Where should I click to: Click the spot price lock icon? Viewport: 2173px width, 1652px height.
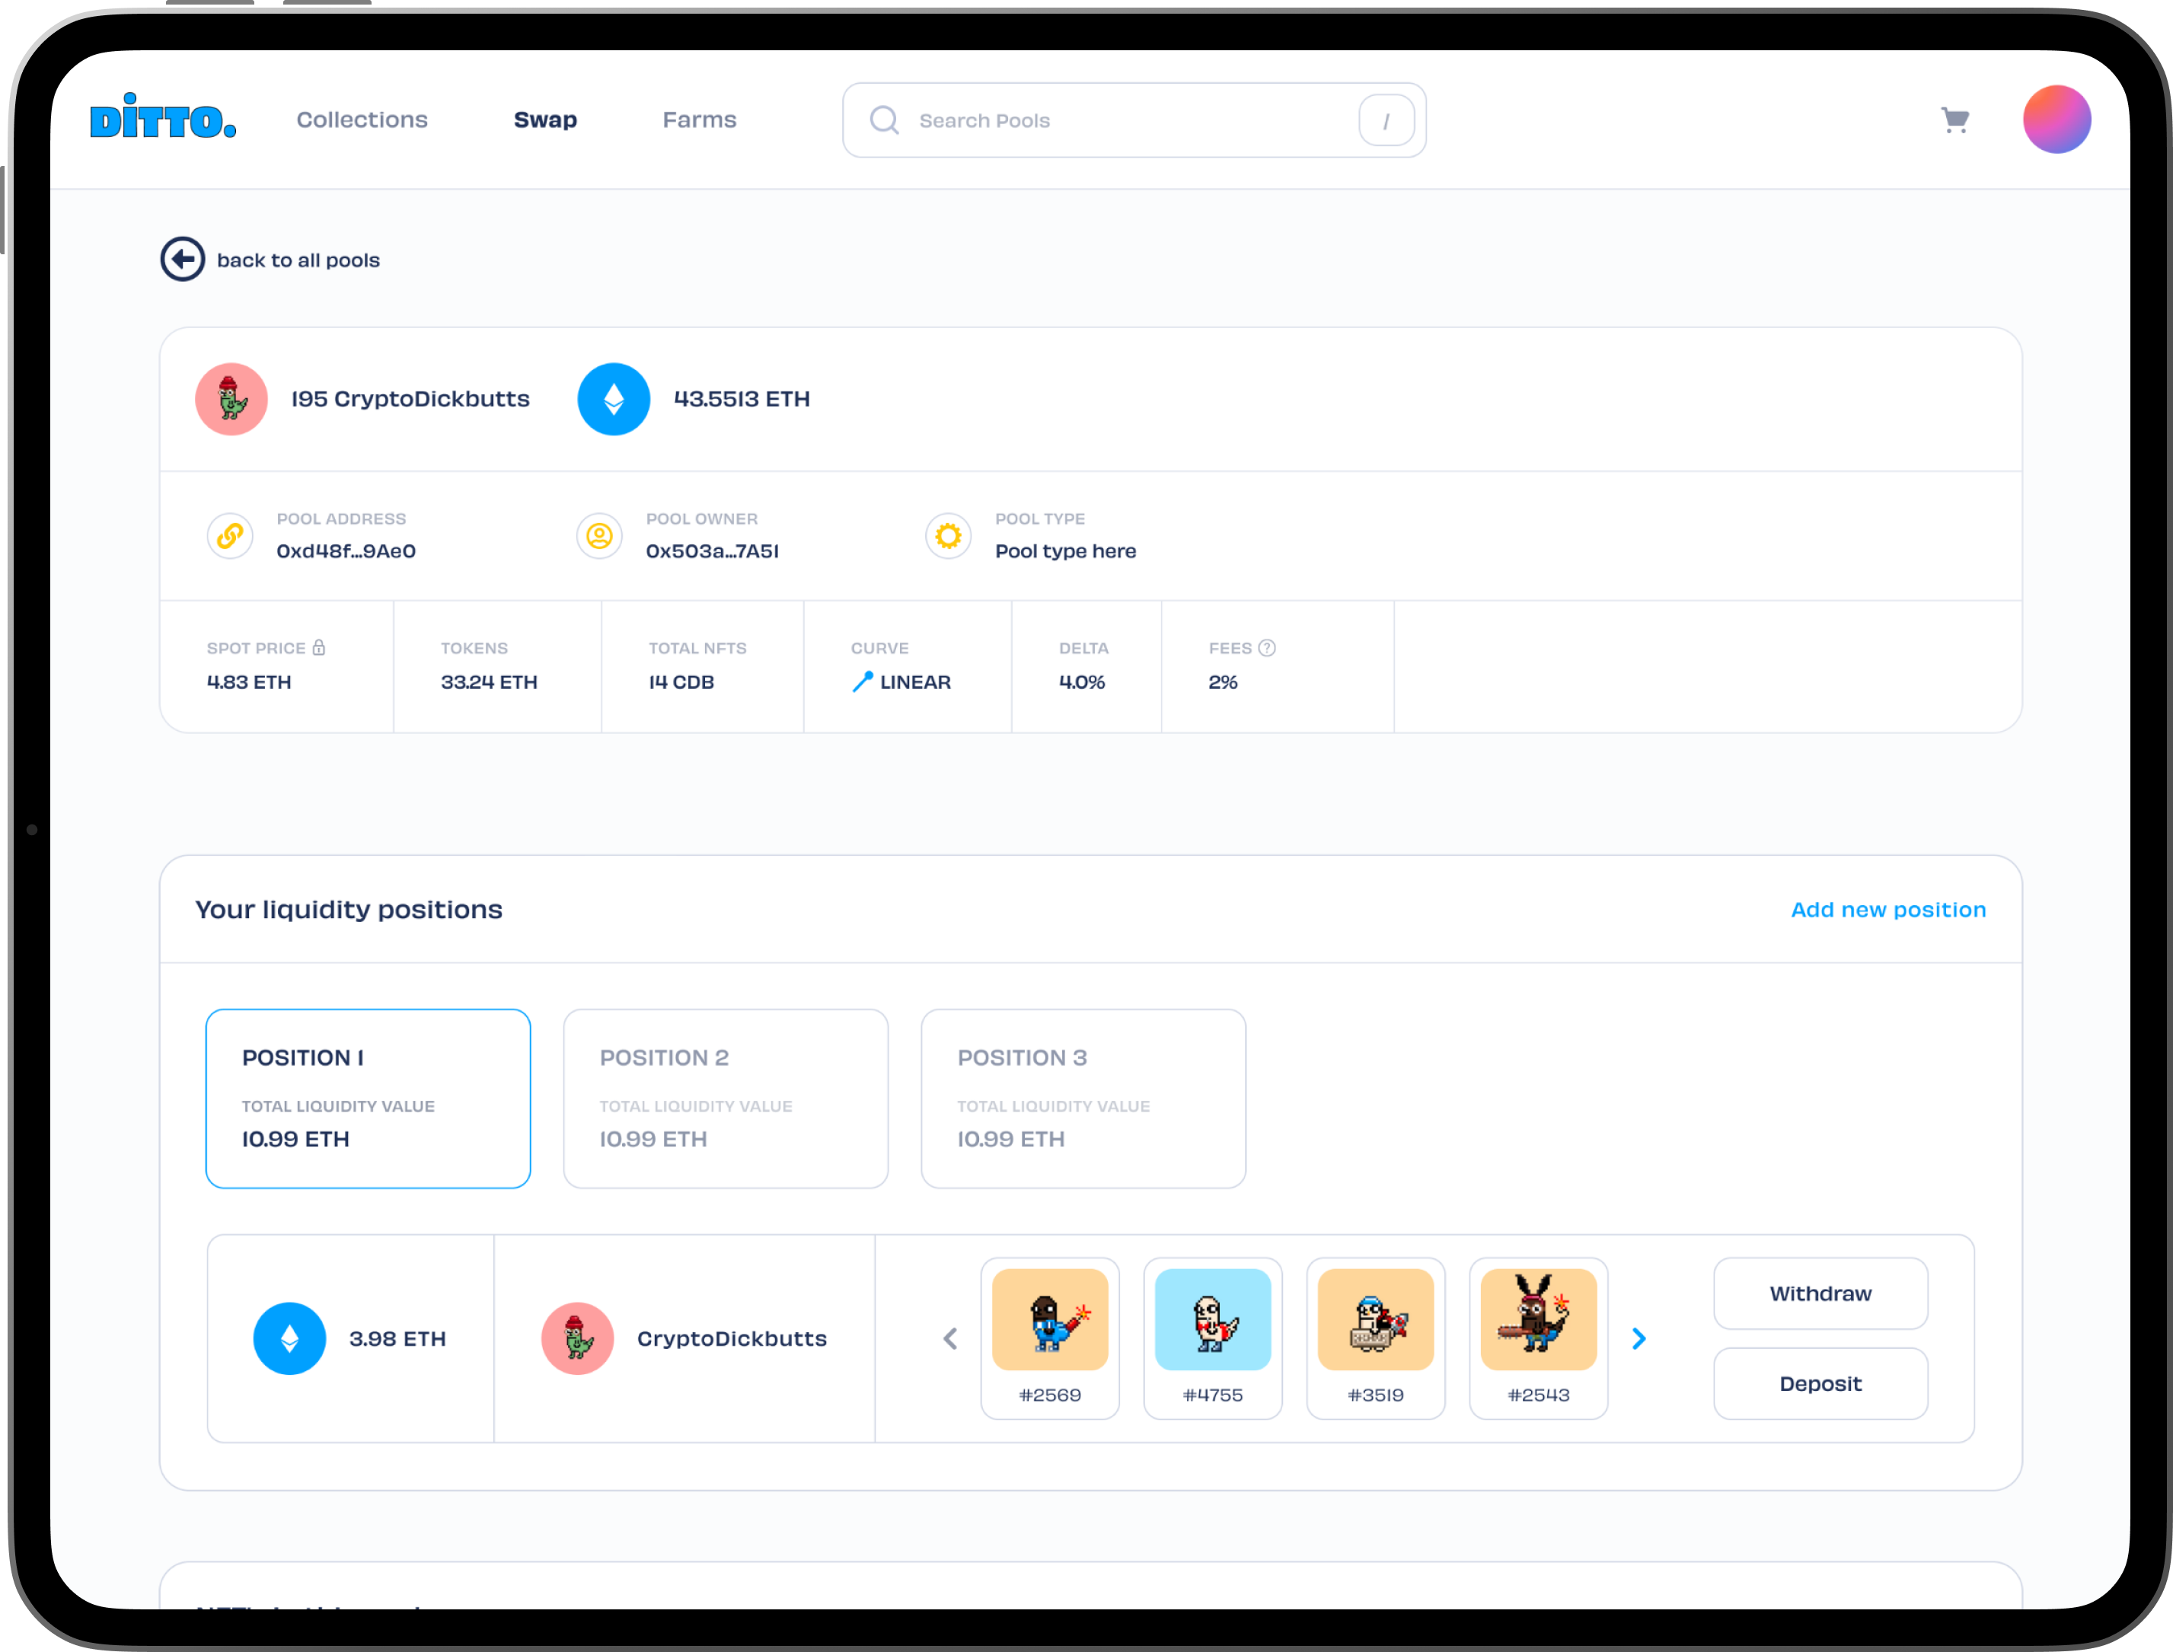pyautogui.click(x=318, y=648)
